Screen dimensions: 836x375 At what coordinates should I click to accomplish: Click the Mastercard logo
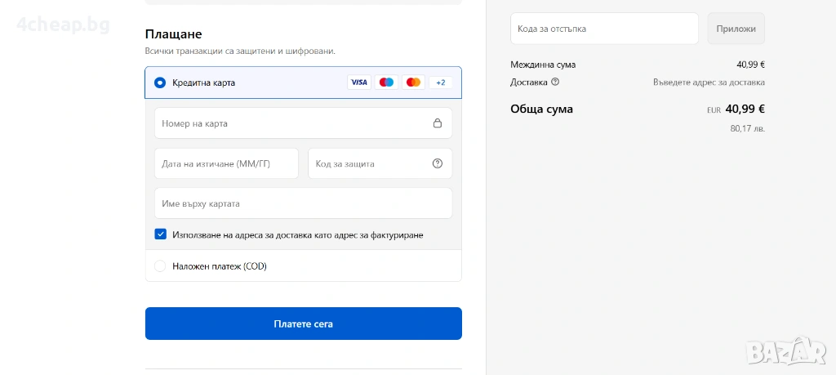(x=413, y=83)
